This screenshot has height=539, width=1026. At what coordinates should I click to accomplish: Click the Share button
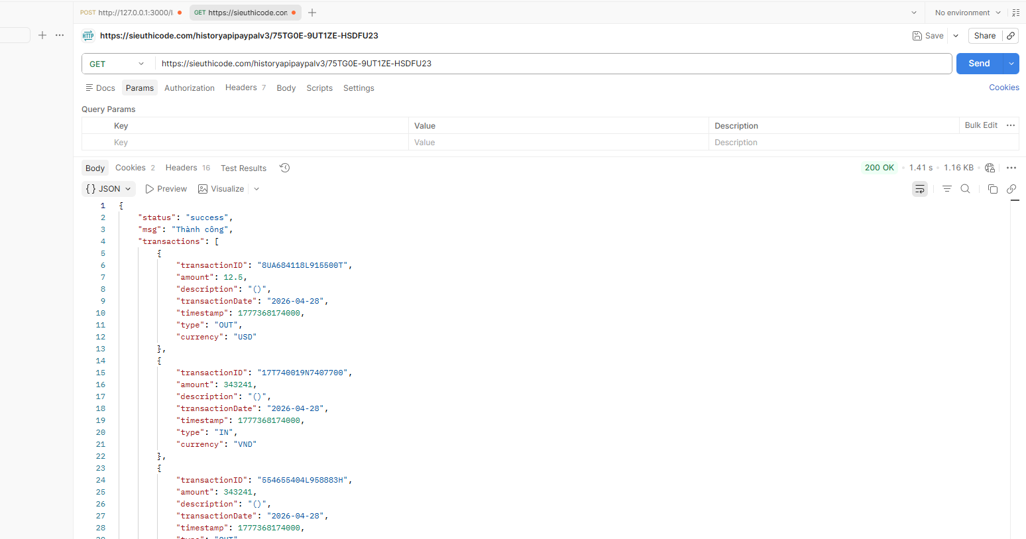pos(985,36)
